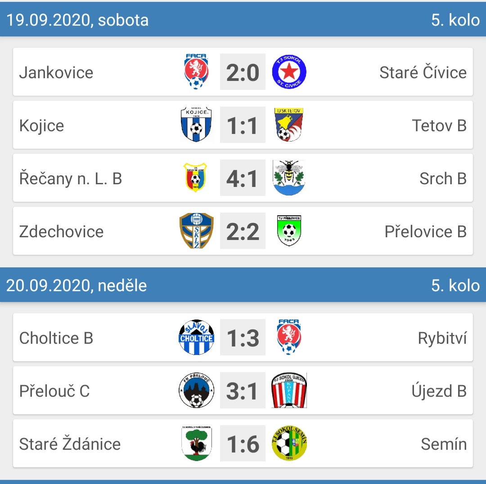Click the TJ Přelovice green crest
Screen dimensions: 486x484
[289, 231]
